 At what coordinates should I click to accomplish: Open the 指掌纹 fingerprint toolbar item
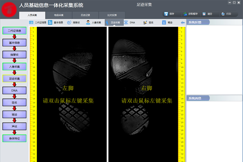point(73,23)
